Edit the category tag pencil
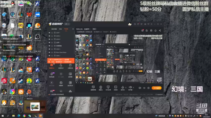Viewport: 211px width, 118px height. [x=91, y=32]
